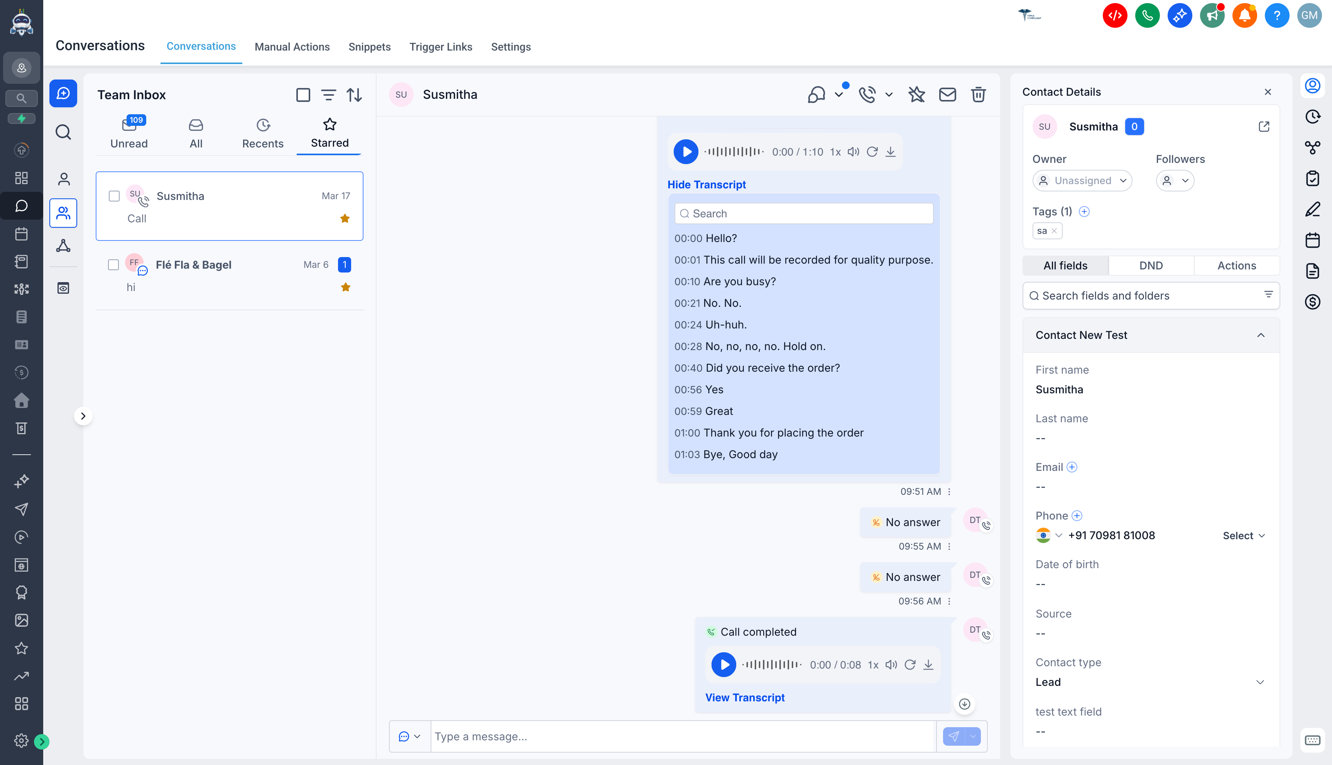Screen dimensions: 1332x765
Task: Play the 0:08 call recording
Action: click(x=723, y=665)
